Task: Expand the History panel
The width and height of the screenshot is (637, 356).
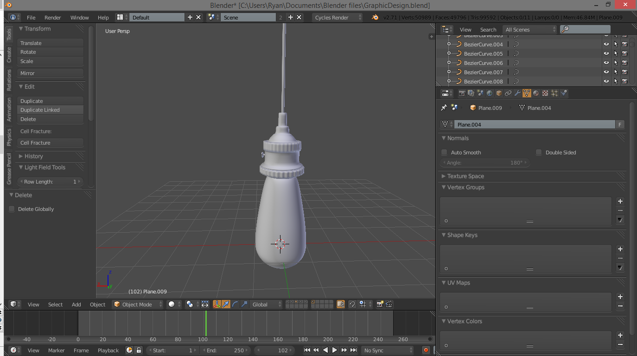Action: (21, 156)
